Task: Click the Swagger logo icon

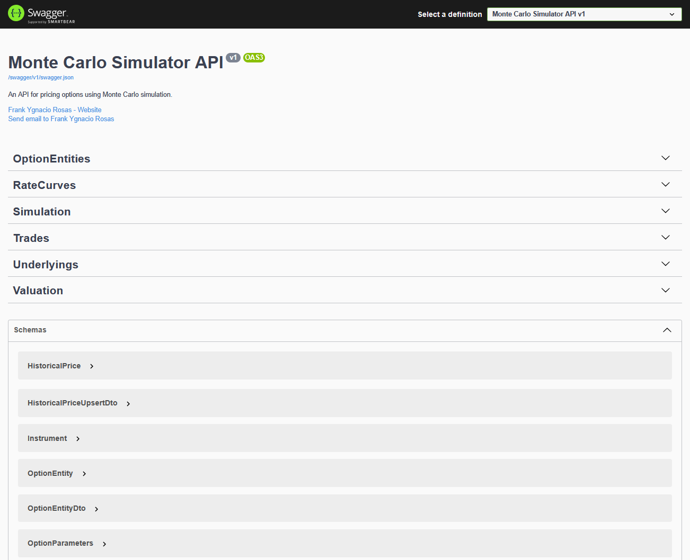Action: (x=15, y=14)
